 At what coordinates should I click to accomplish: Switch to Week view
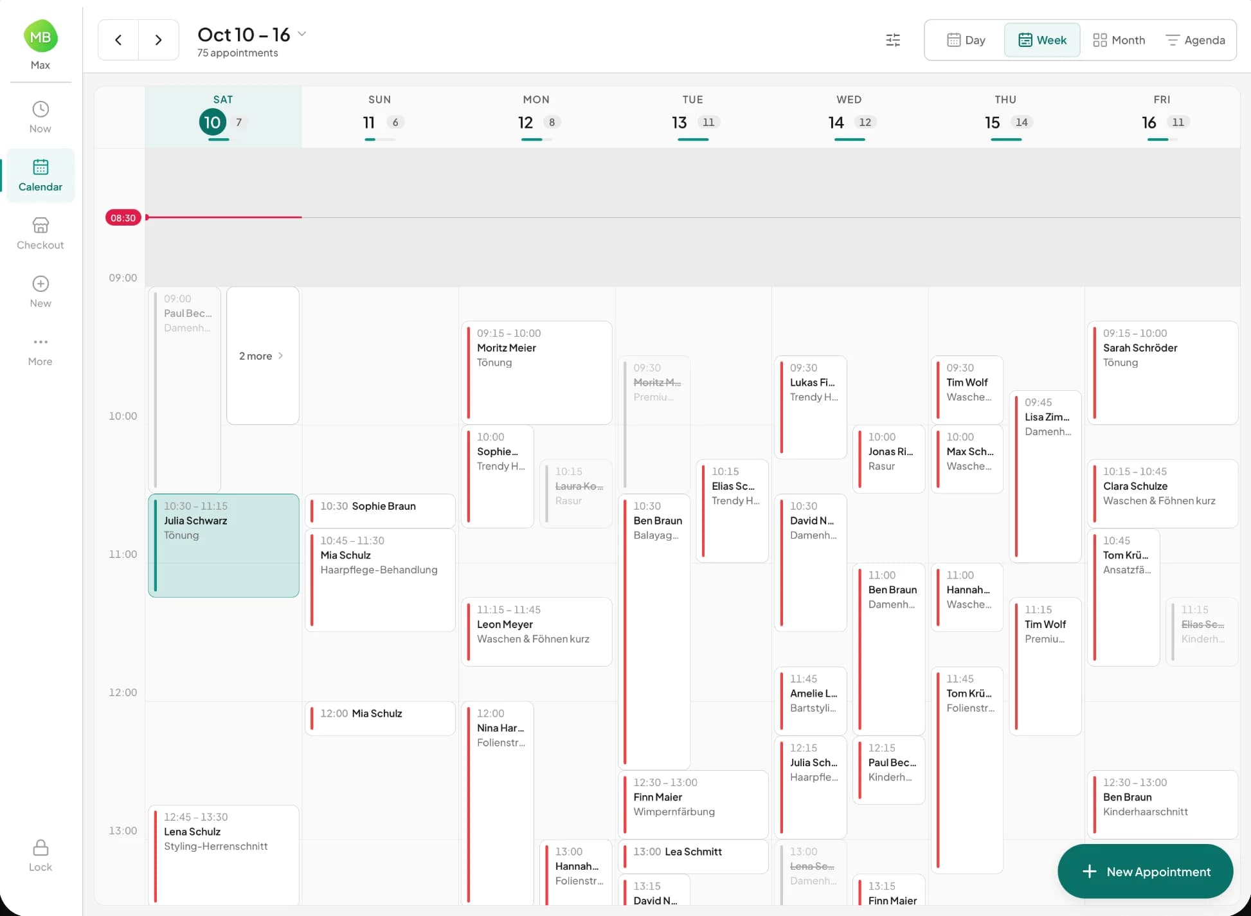[1042, 40]
